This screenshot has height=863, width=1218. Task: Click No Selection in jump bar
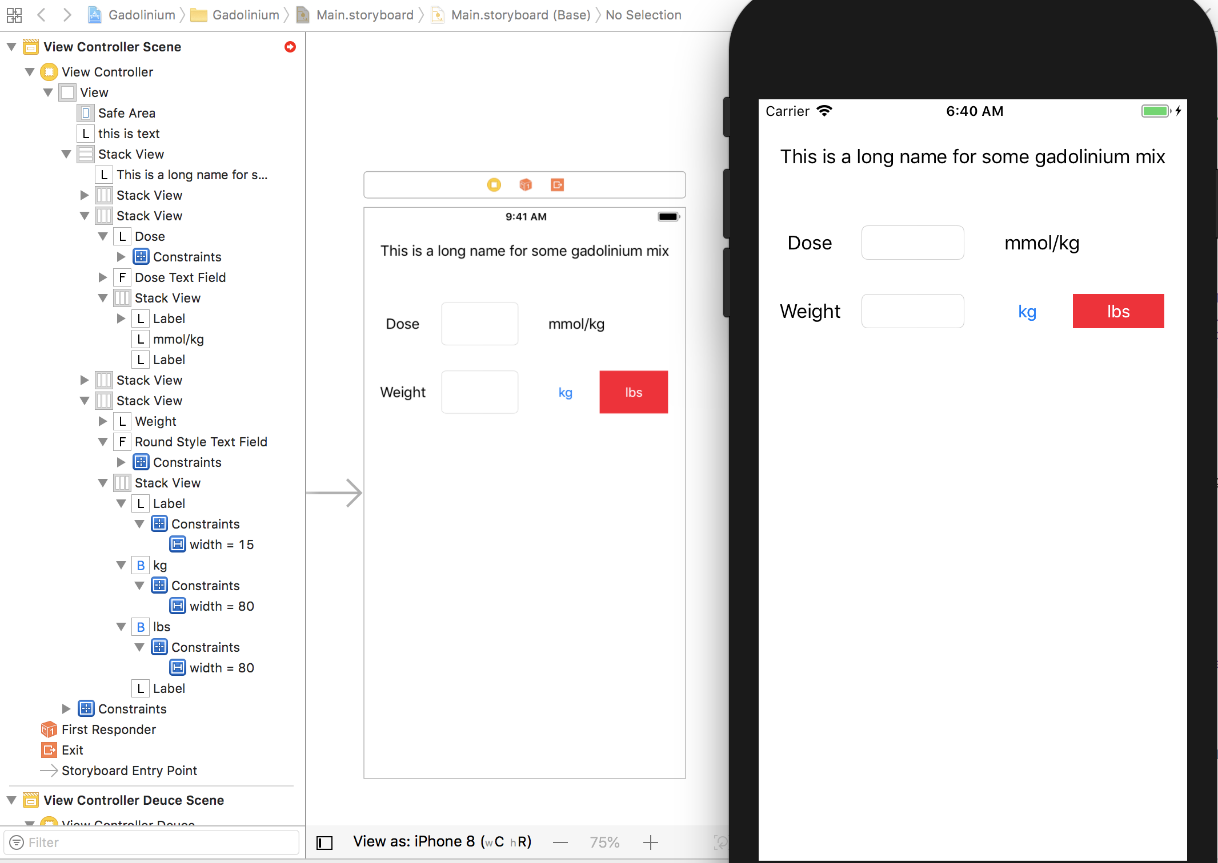pyautogui.click(x=643, y=15)
